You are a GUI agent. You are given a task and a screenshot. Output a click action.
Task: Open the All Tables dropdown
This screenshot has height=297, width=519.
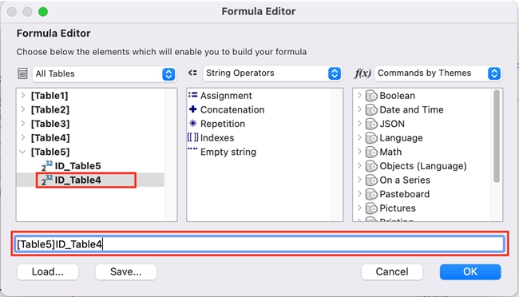click(x=105, y=73)
